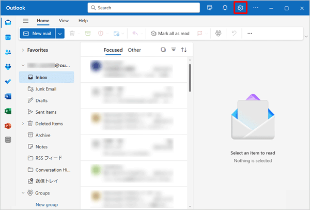Open the notifications bell
The height and width of the screenshot is (210, 310).
pos(225,8)
